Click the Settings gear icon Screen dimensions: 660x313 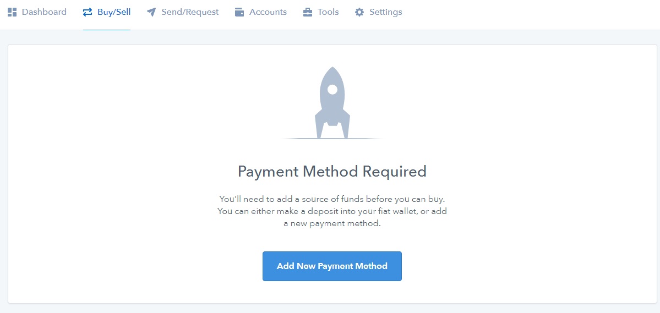tap(359, 12)
